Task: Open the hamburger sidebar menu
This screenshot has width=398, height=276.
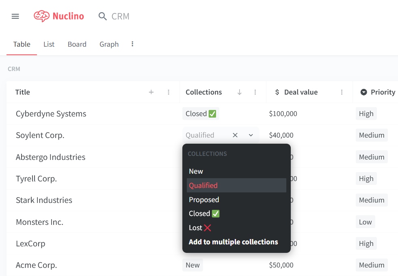Action: coord(15,16)
